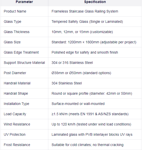Screen dimensions: 142x150
Task: Click the Parameter column header
Action: coord(24,2)
